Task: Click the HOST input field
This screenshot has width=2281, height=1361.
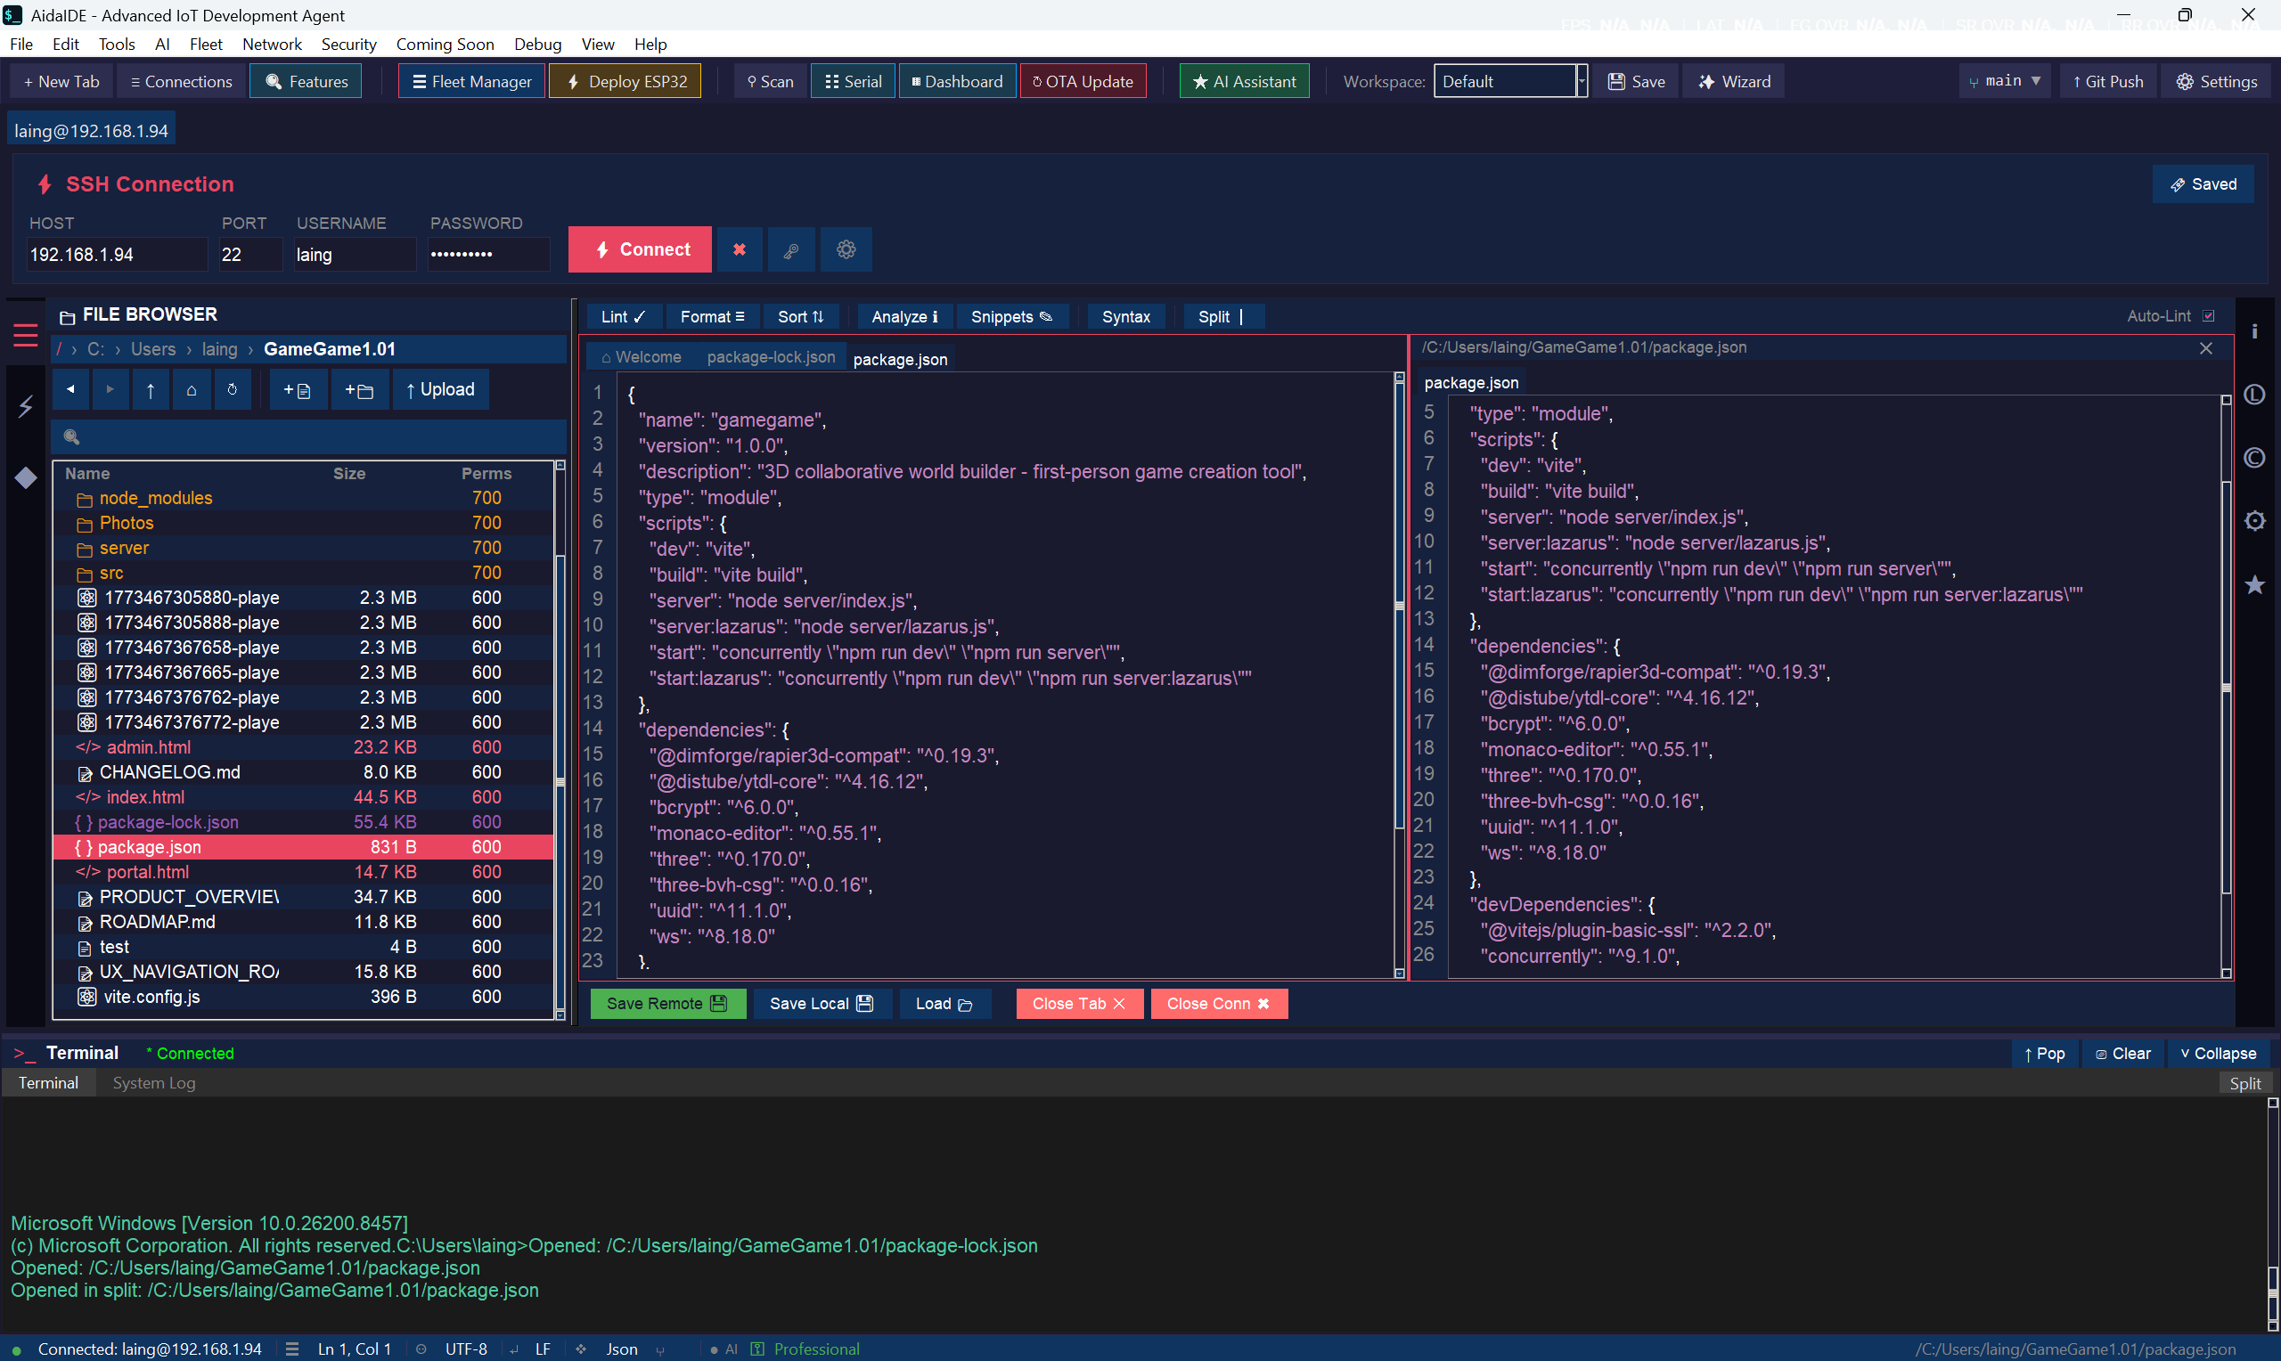Action: 117,255
